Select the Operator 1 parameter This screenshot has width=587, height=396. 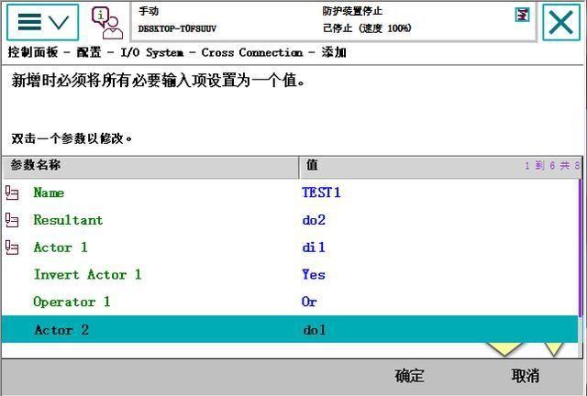pyautogui.click(x=290, y=302)
